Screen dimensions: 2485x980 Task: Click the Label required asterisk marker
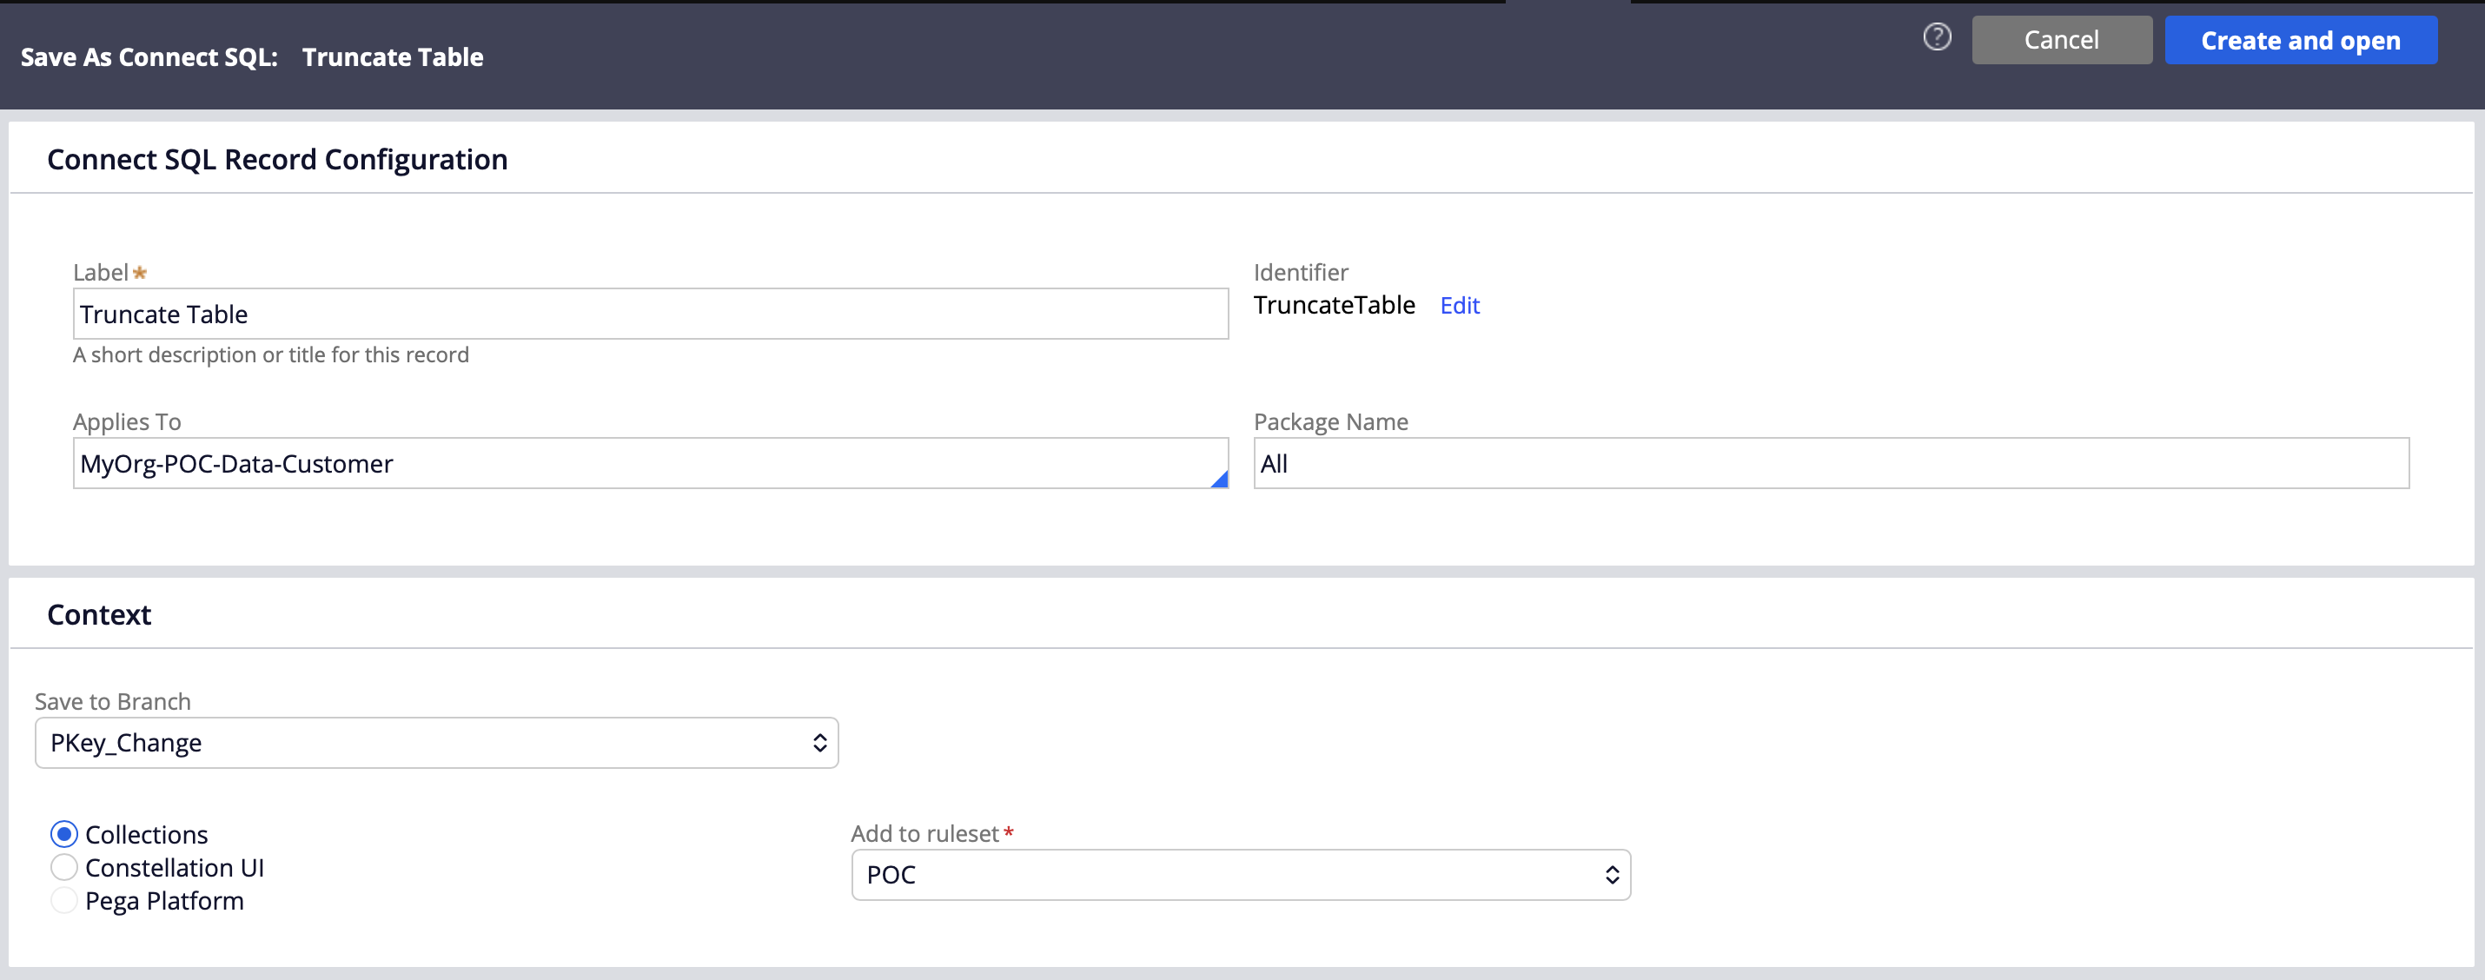pos(141,272)
